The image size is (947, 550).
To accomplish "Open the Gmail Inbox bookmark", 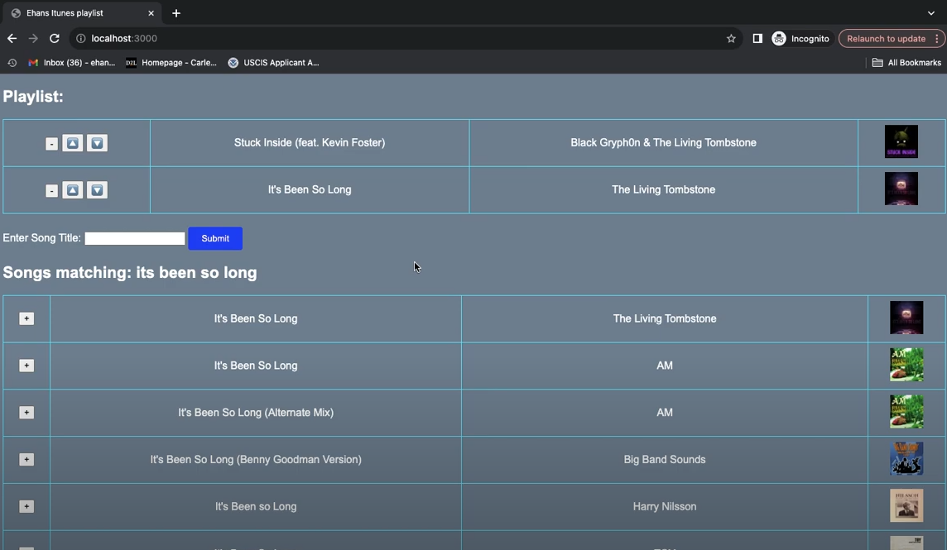I will pyautogui.click(x=72, y=62).
